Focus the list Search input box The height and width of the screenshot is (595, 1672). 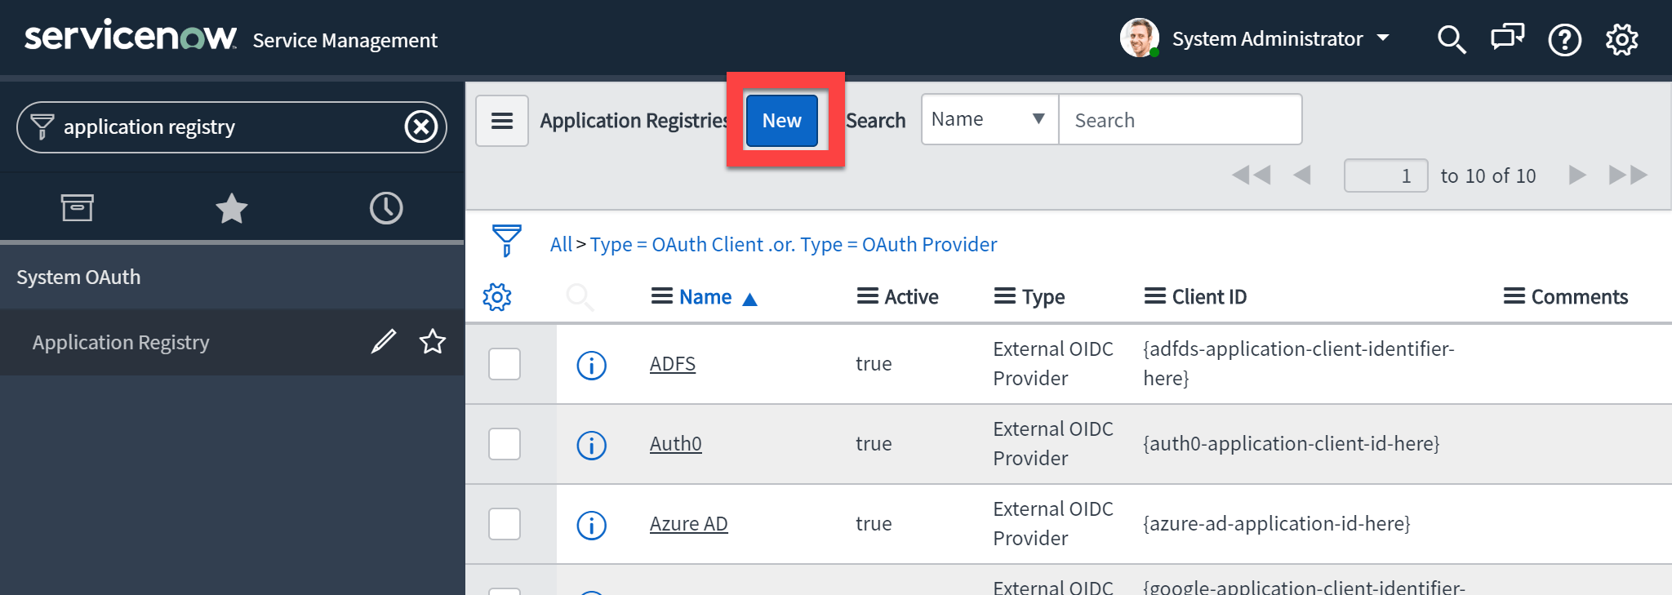tap(1180, 120)
